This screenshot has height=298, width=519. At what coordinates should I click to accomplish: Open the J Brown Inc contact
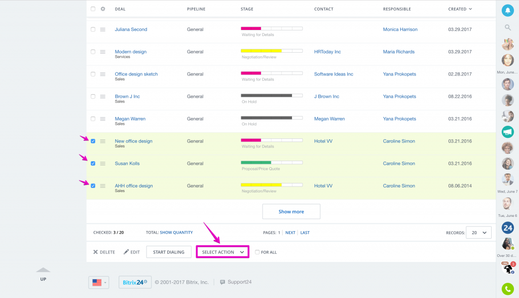(x=327, y=96)
